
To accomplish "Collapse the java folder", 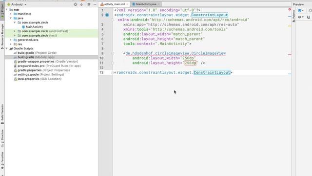I will pos(11,18).
